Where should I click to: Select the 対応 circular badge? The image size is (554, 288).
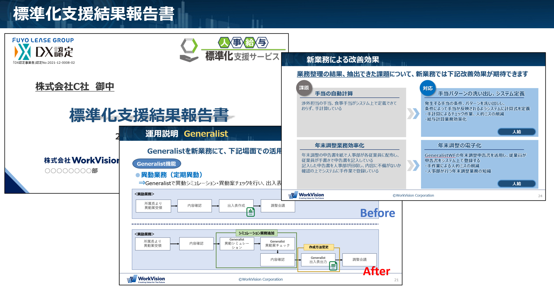pyautogui.click(x=428, y=88)
